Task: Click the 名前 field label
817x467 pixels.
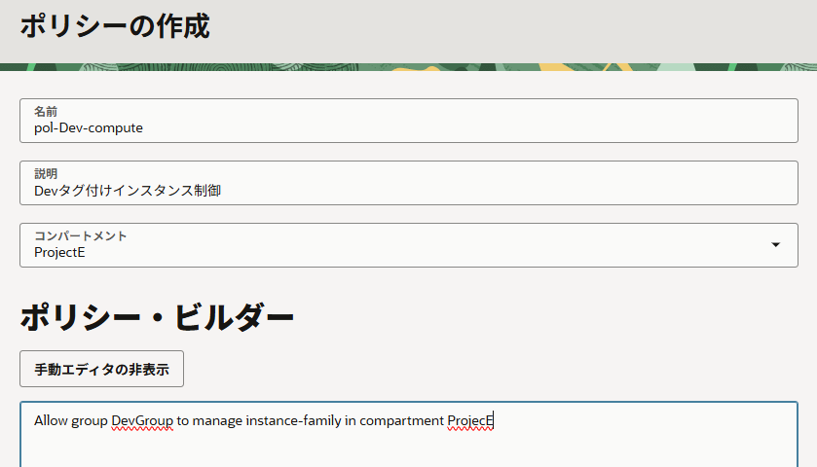Action: pyautogui.click(x=46, y=112)
